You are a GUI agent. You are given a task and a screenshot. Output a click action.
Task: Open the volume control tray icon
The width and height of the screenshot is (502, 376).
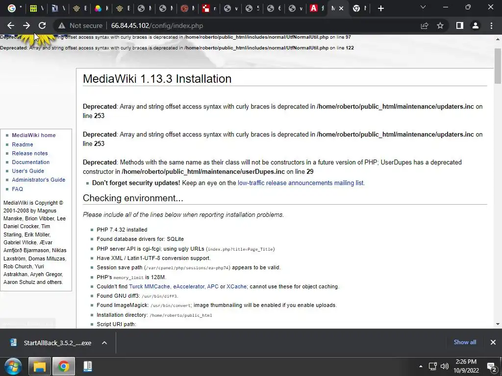point(444,366)
